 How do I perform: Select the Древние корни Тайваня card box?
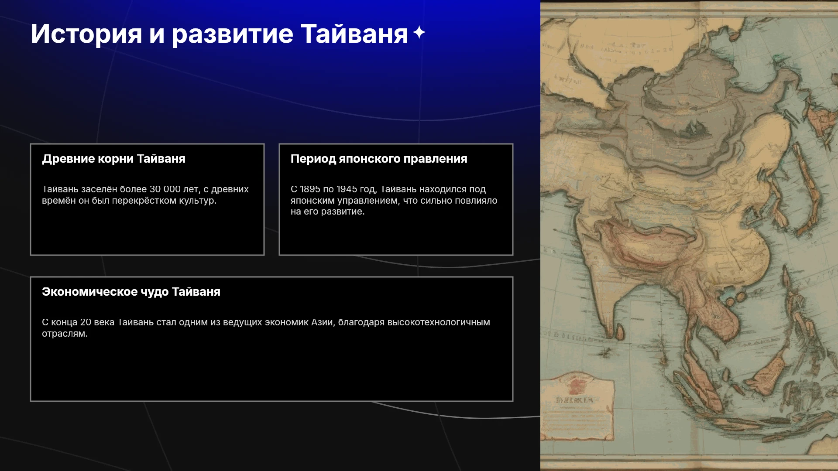(147, 199)
